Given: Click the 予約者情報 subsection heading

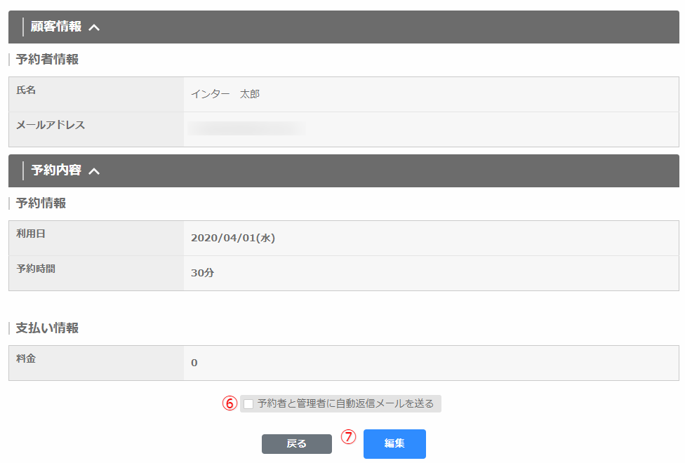Looking at the screenshot, I should pyautogui.click(x=47, y=60).
